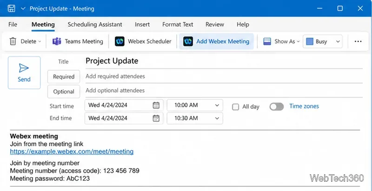Viewport: 372px width, 191px height.
Task: Click the Optional attendees button
Action: (64, 92)
